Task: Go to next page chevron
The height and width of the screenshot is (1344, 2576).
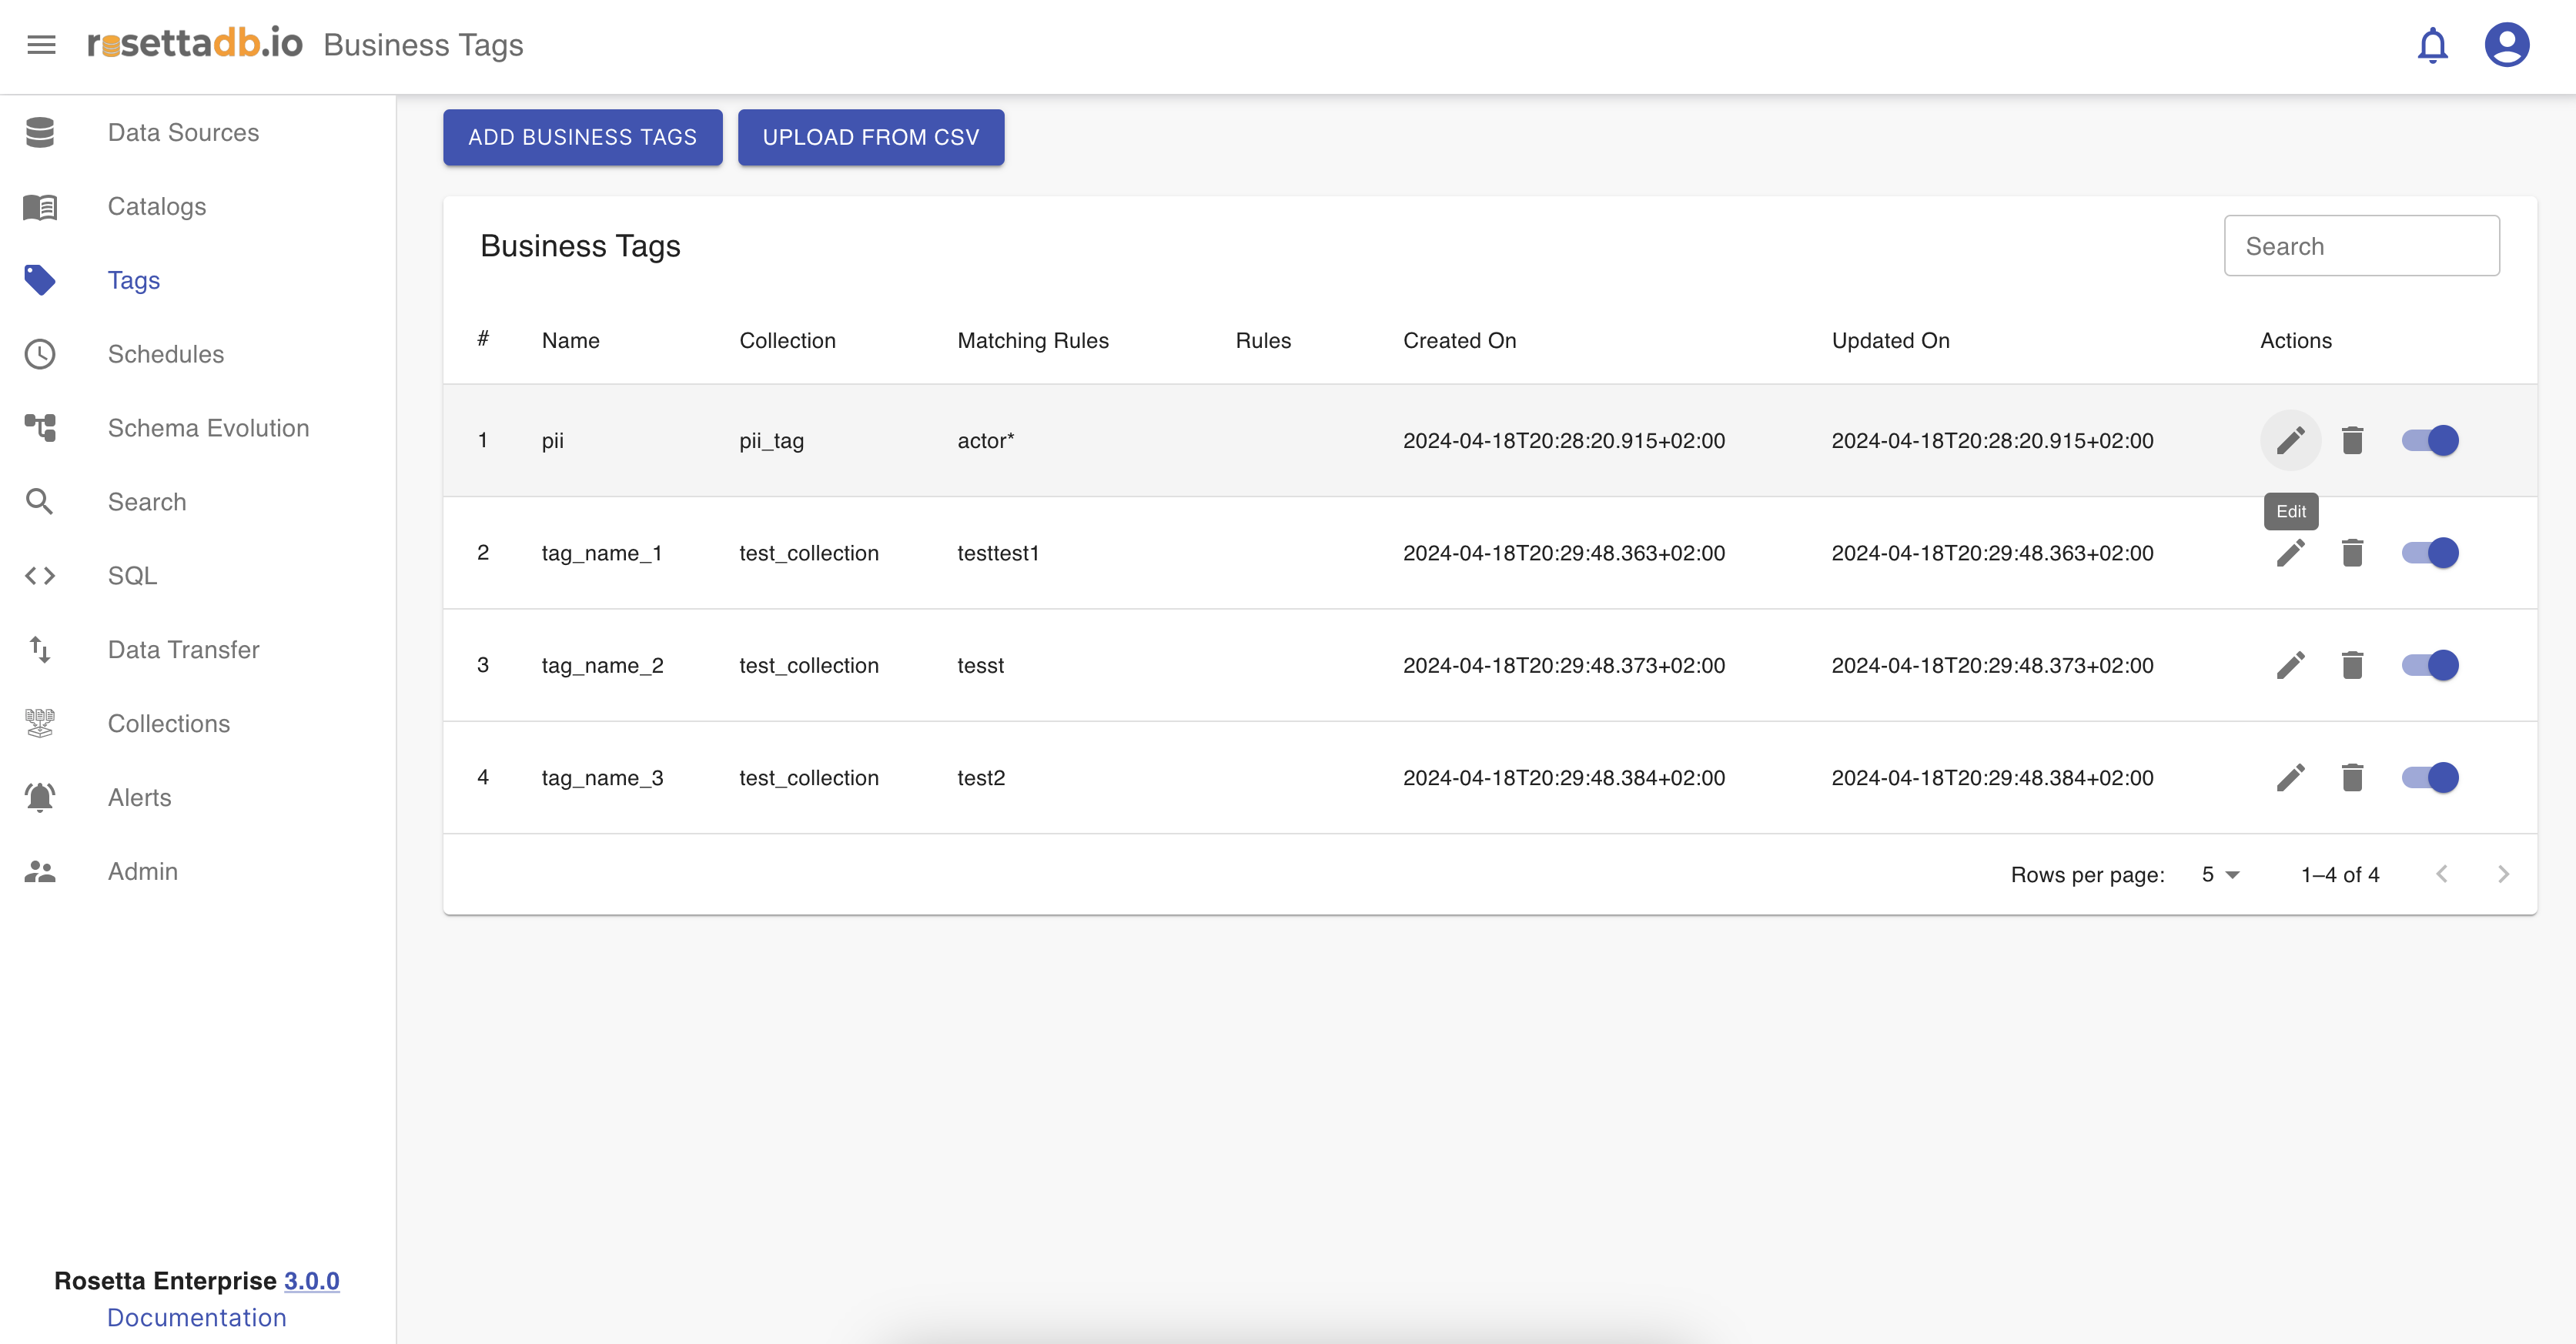Action: pos(2503,875)
